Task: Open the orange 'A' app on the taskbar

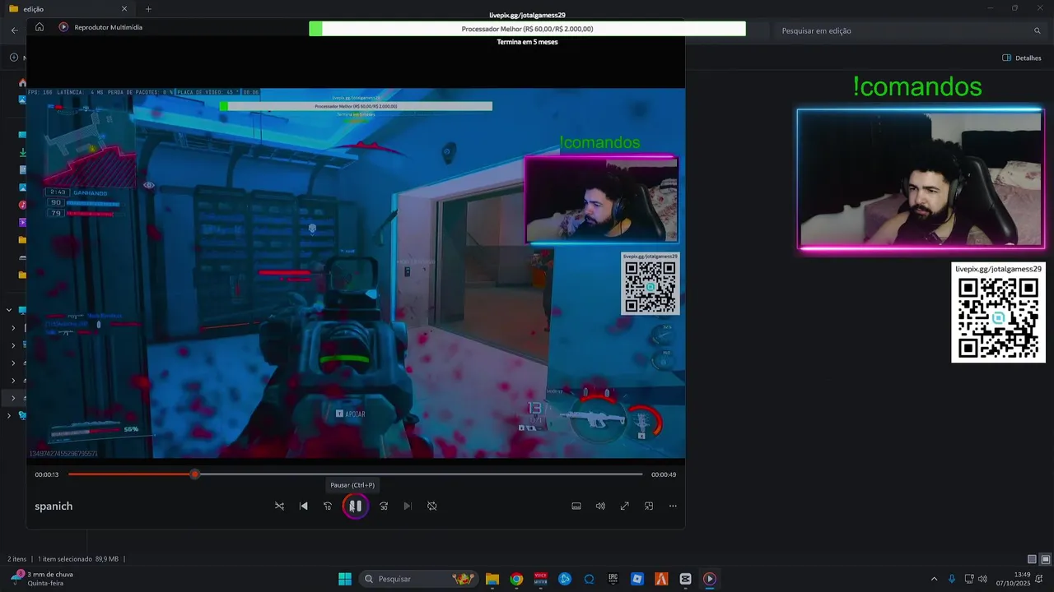Action: point(661,579)
